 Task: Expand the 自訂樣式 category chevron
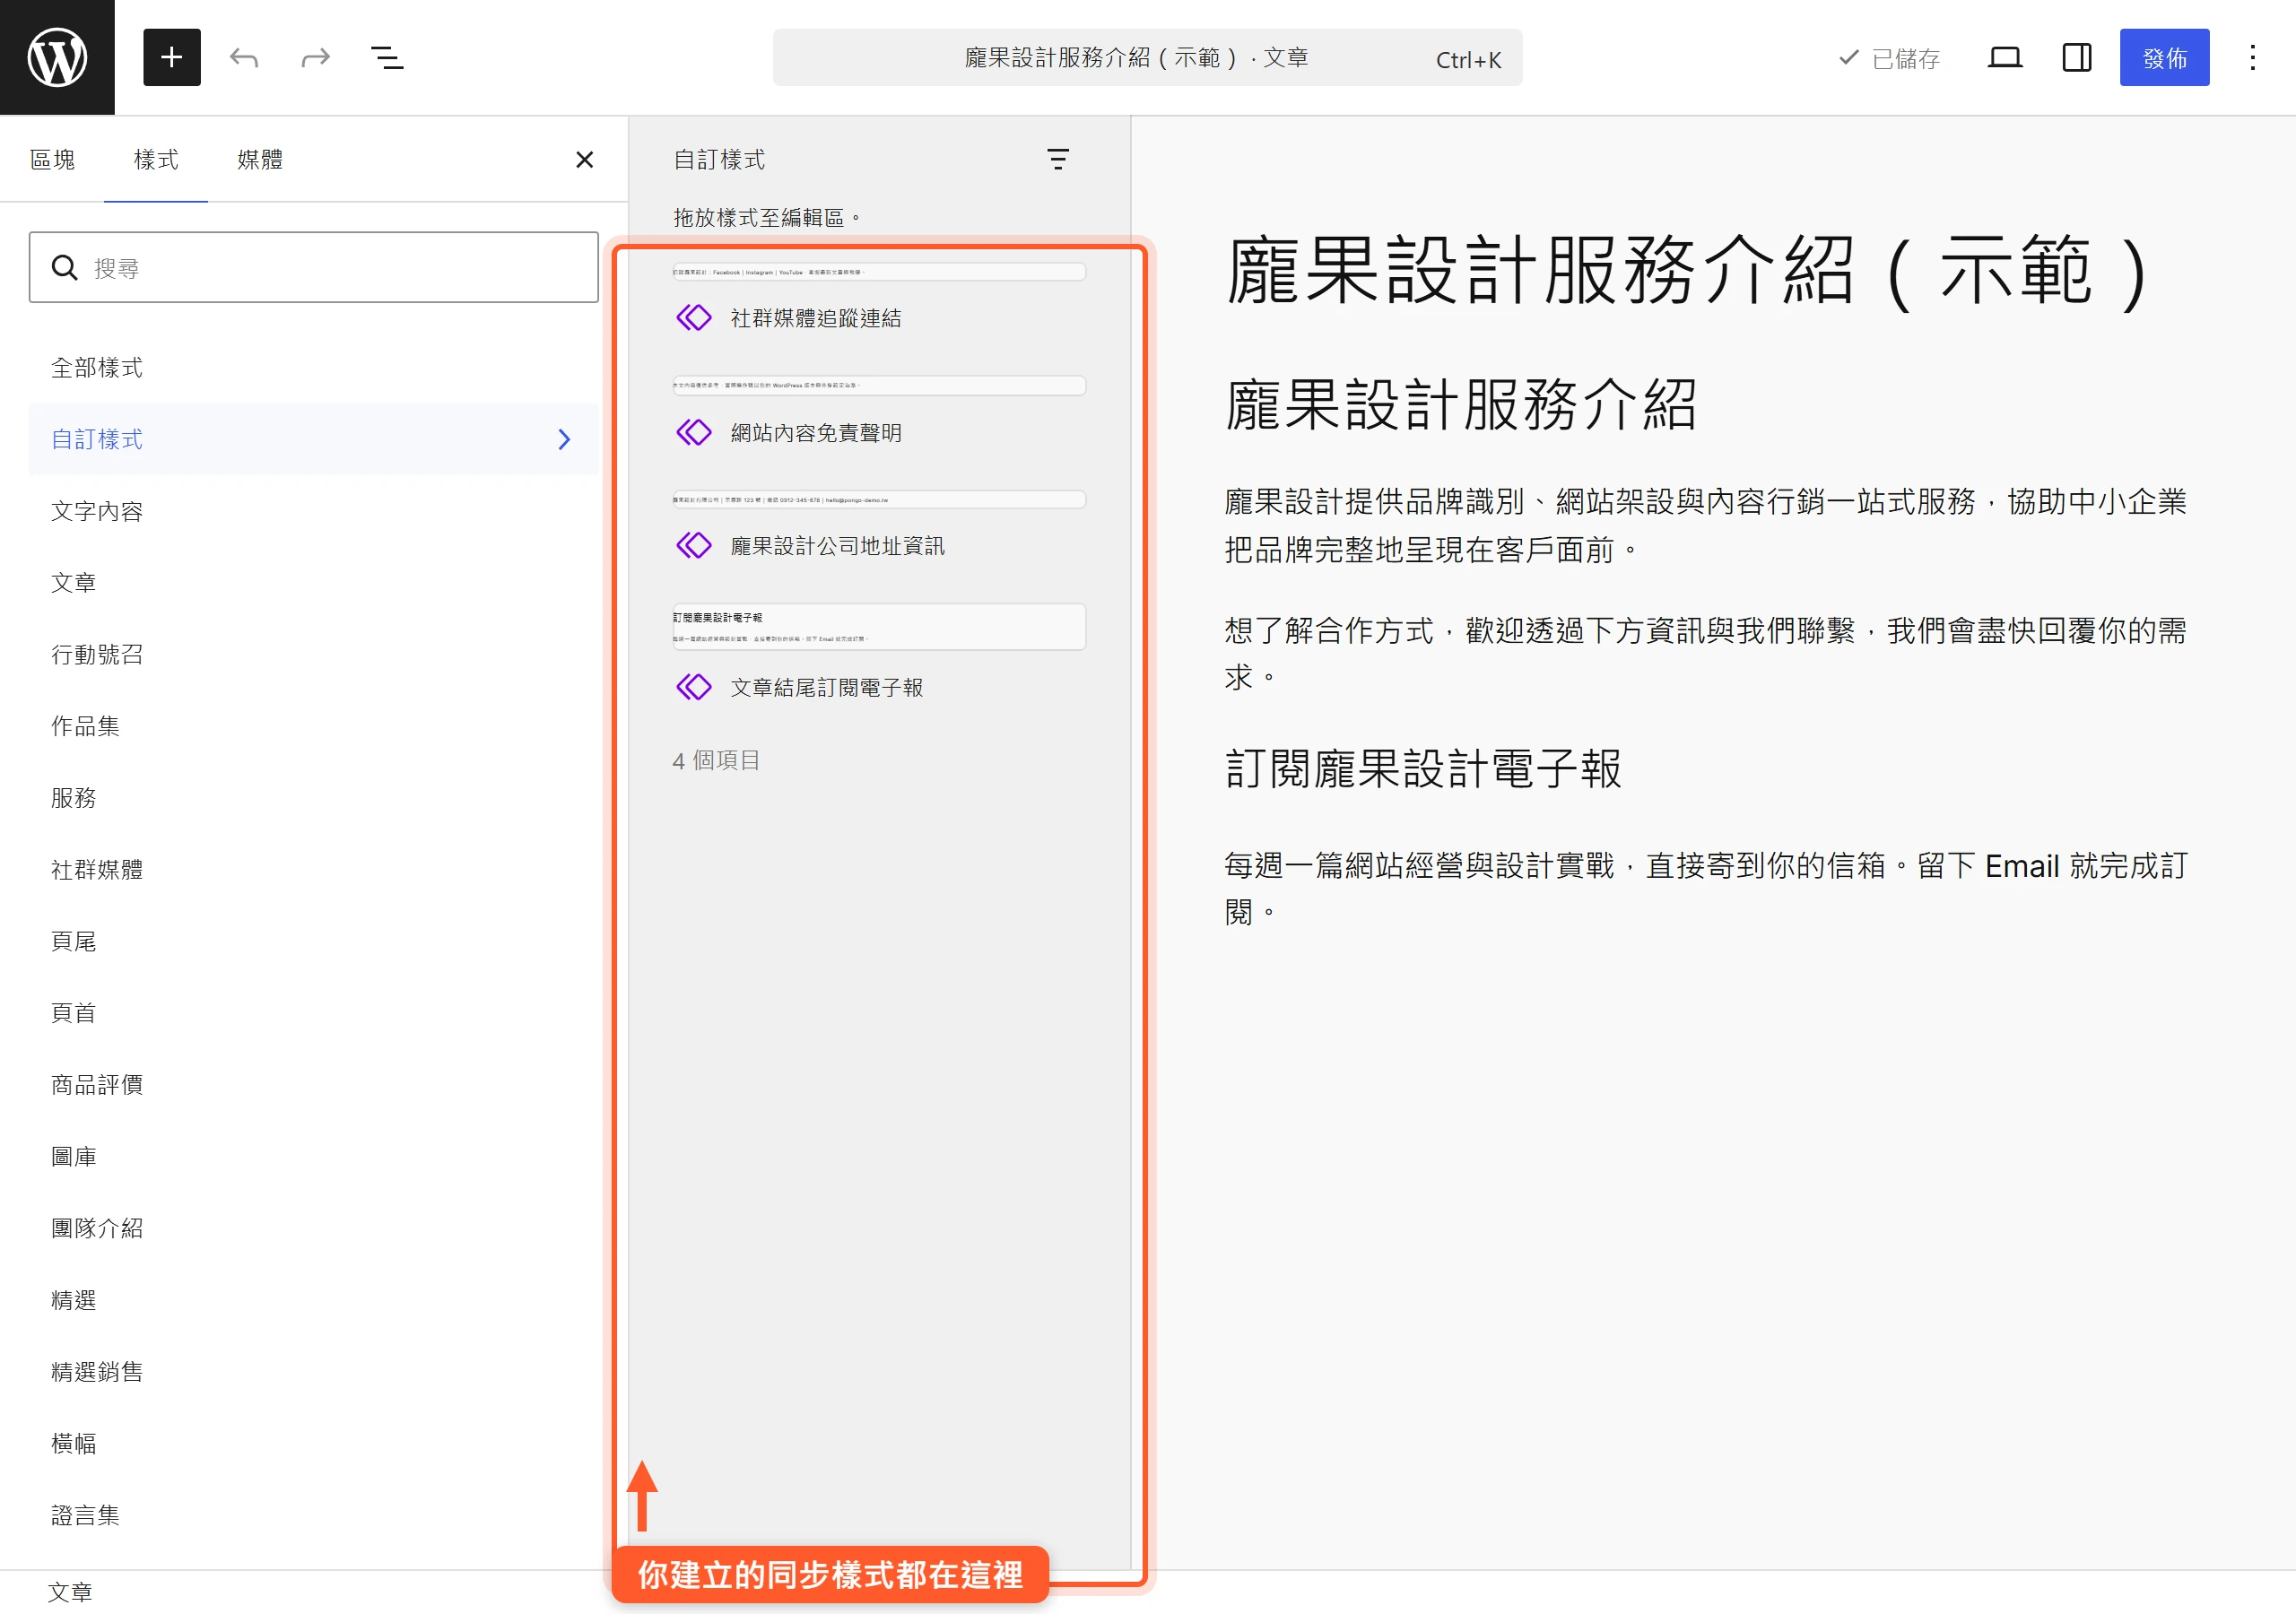click(564, 439)
